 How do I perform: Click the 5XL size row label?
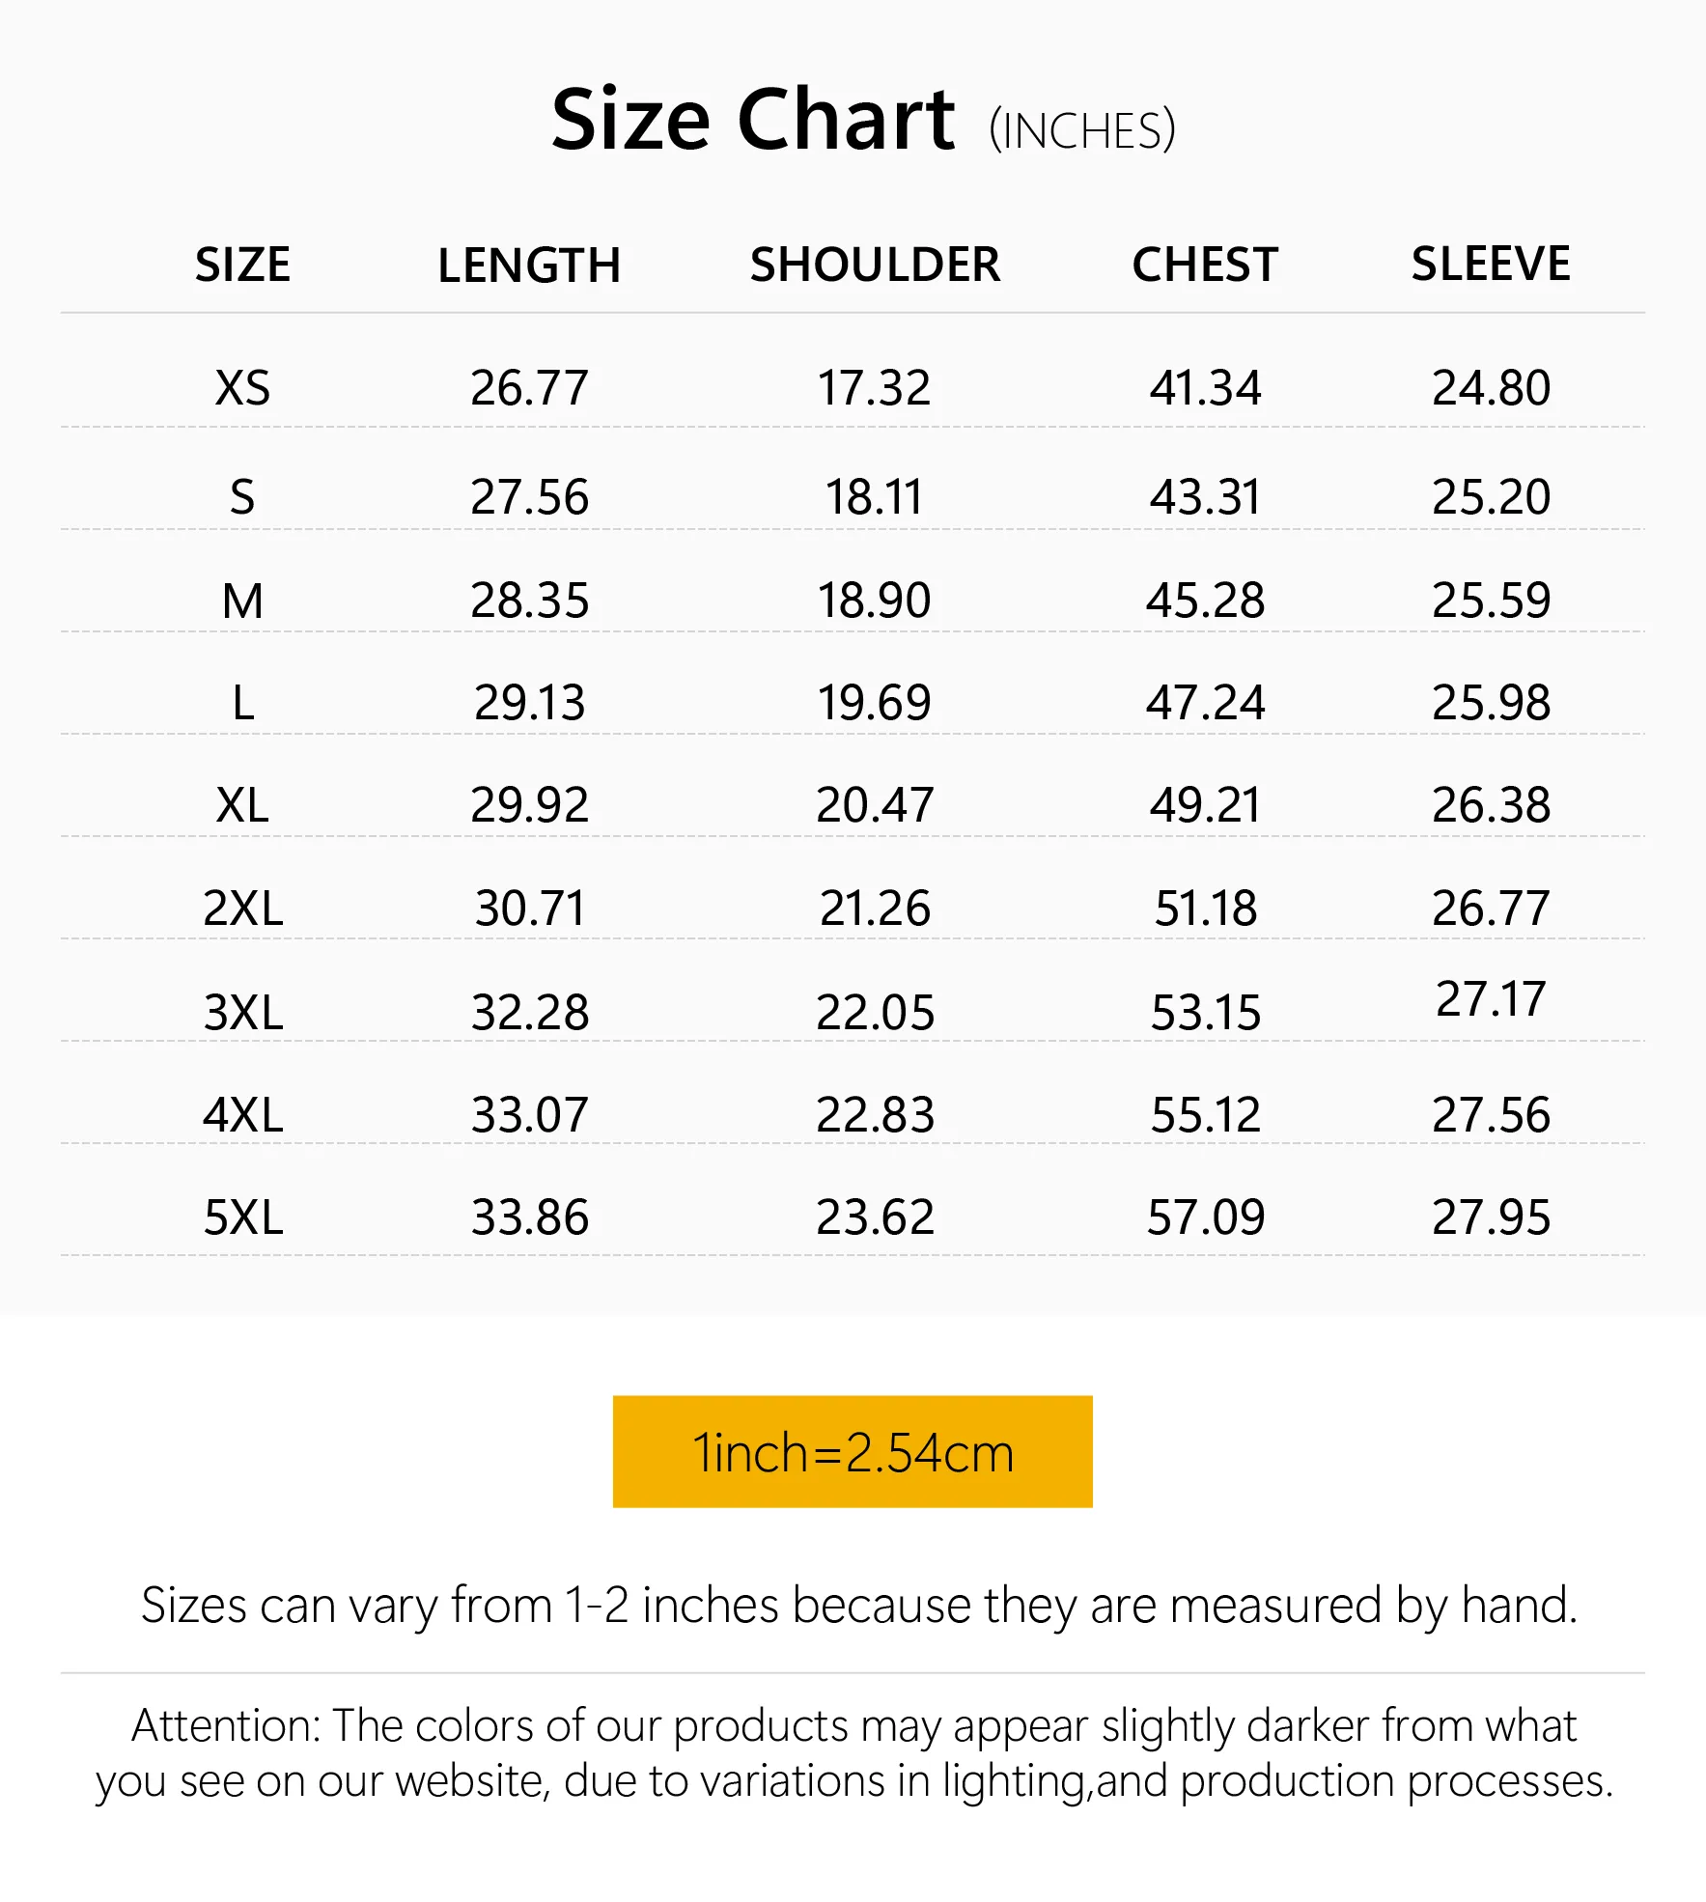[243, 1217]
